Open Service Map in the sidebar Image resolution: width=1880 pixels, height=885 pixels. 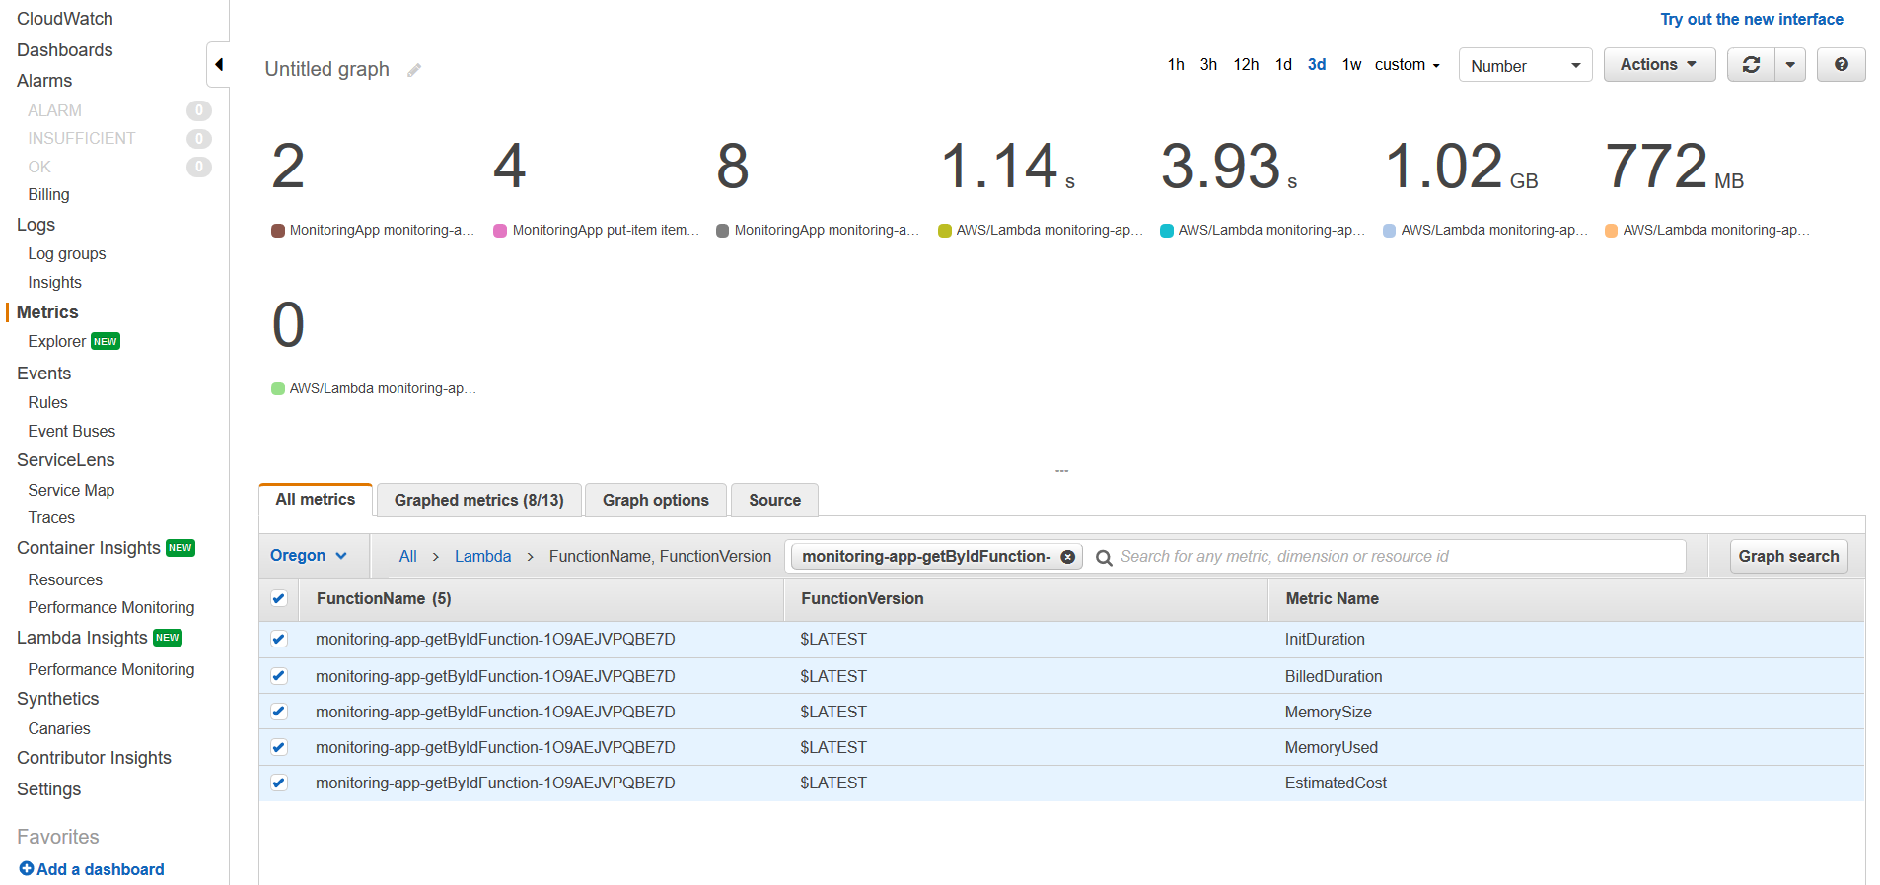pyautogui.click(x=71, y=491)
